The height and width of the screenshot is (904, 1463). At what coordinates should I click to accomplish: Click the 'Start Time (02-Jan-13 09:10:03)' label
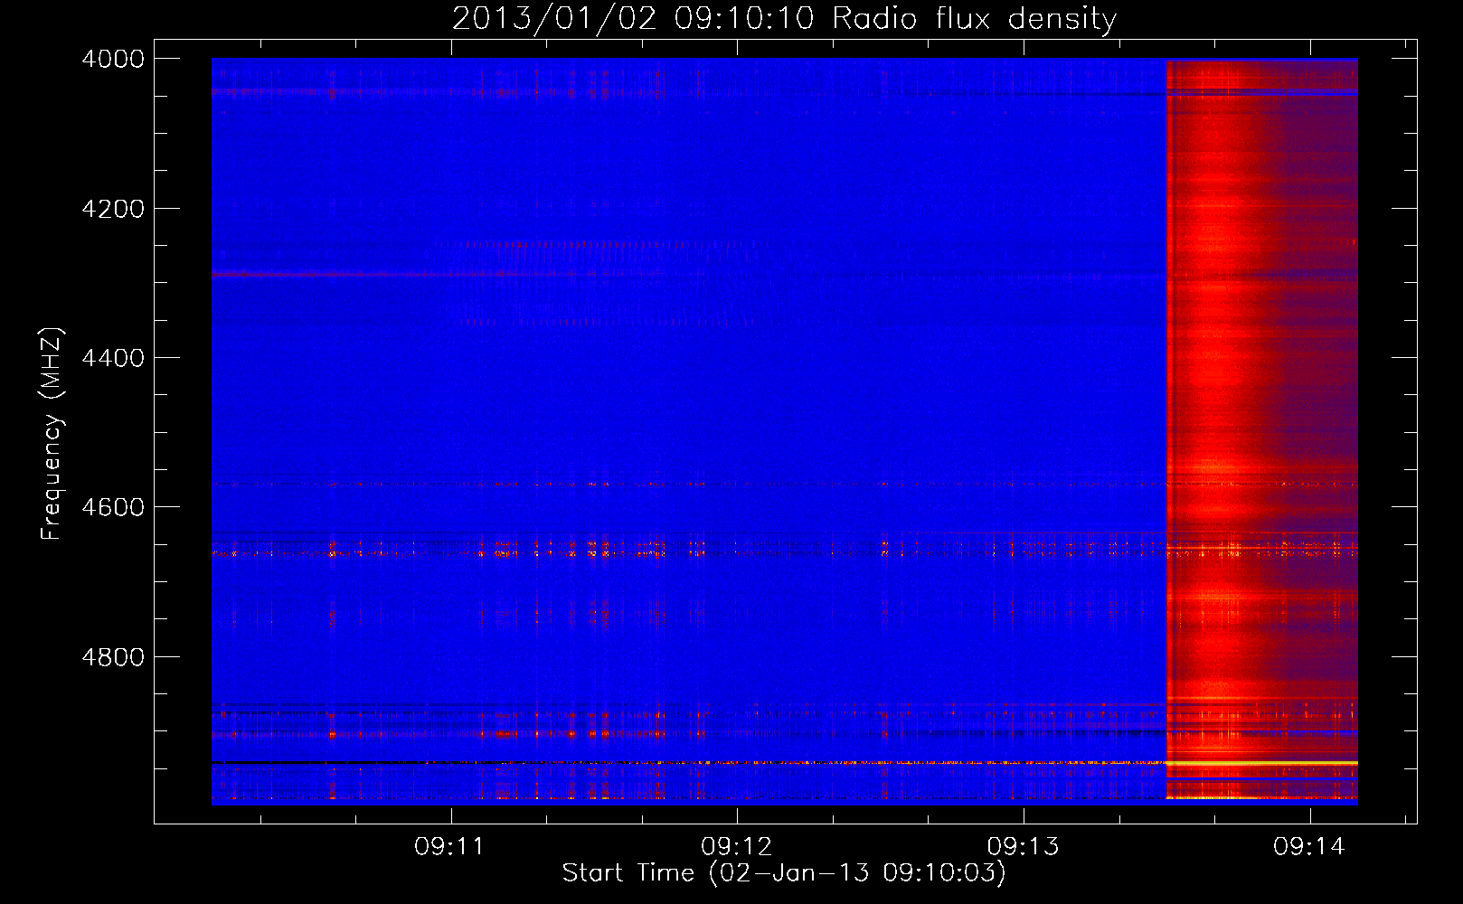pos(784,873)
